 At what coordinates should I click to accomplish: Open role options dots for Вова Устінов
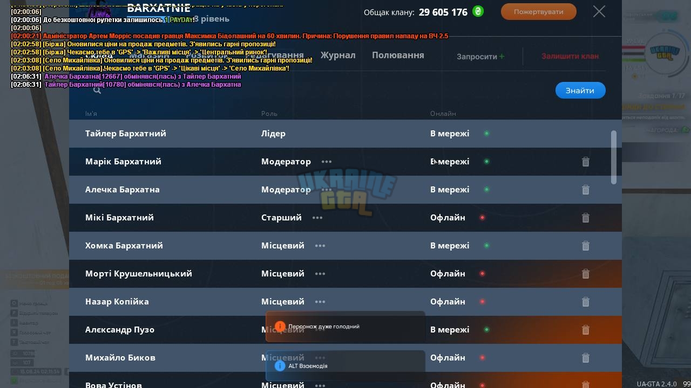click(x=320, y=385)
